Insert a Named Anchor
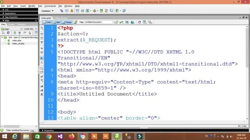250x140 pixels. tap(72, 11)
